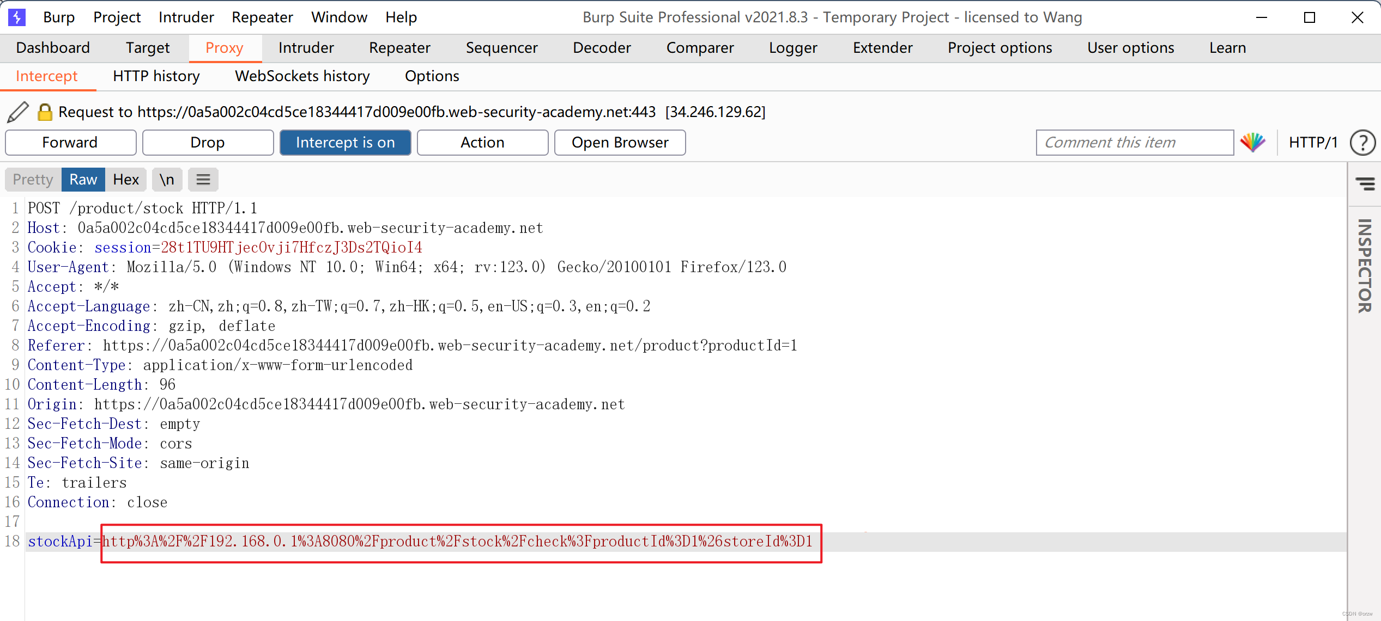This screenshot has height=621, width=1381.
Task: Switch the request view to Hex
Action: click(126, 179)
